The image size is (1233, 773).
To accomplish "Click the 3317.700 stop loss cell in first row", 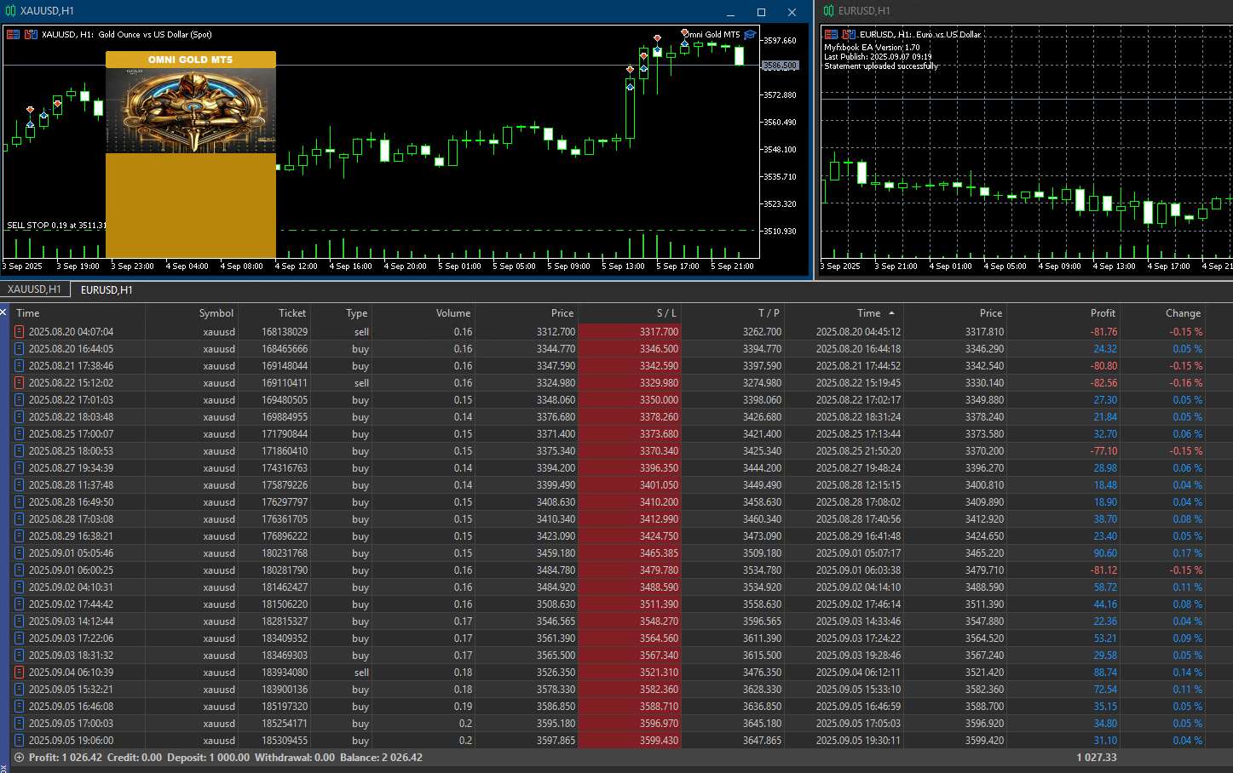I will tap(630, 332).
